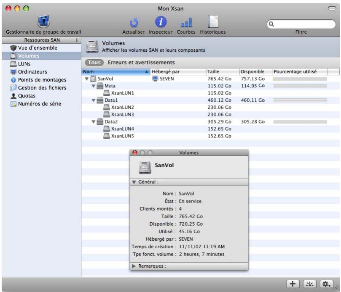This screenshot has width=341, height=292.
Task: Click Utilisé 45.16 Go value
Action: pos(189,232)
